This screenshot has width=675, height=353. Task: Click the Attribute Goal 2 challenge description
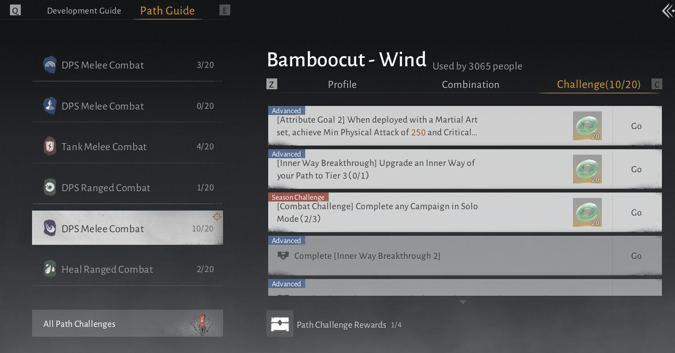377,126
